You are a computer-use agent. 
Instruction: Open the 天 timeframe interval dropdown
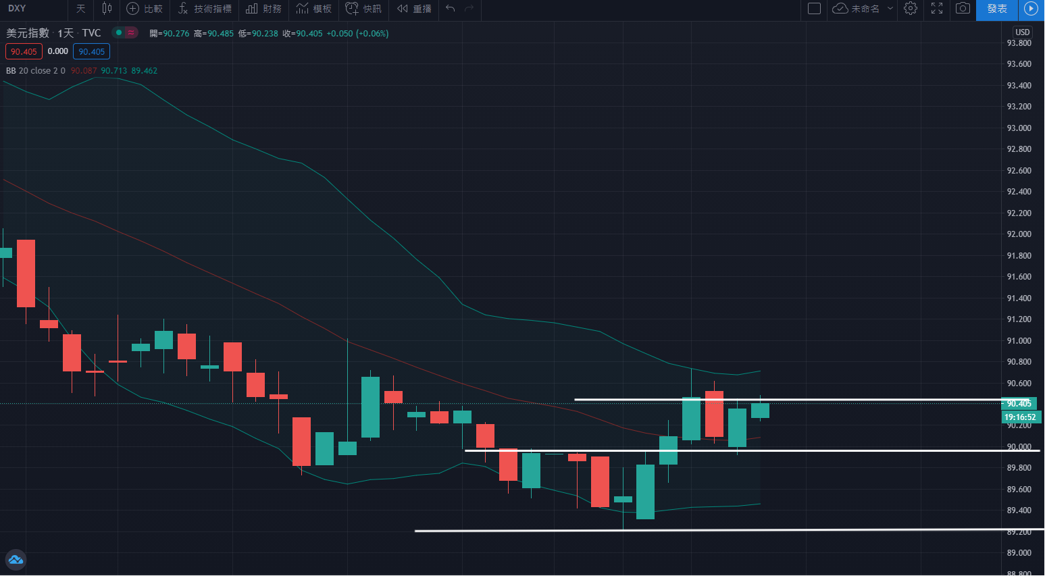[x=80, y=9]
